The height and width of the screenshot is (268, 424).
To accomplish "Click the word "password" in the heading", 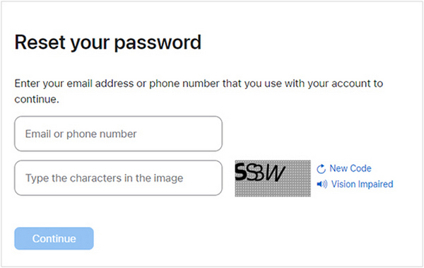I will (x=158, y=43).
